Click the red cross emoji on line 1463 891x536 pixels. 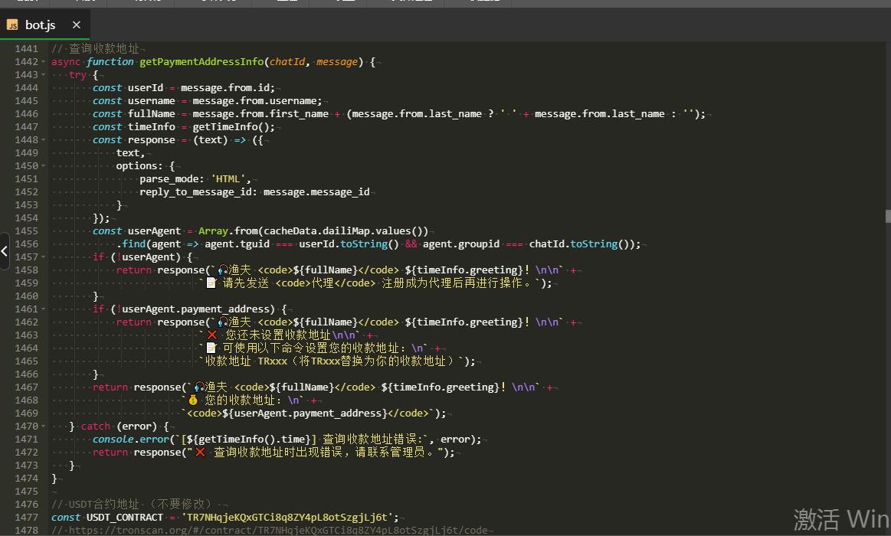point(212,335)
